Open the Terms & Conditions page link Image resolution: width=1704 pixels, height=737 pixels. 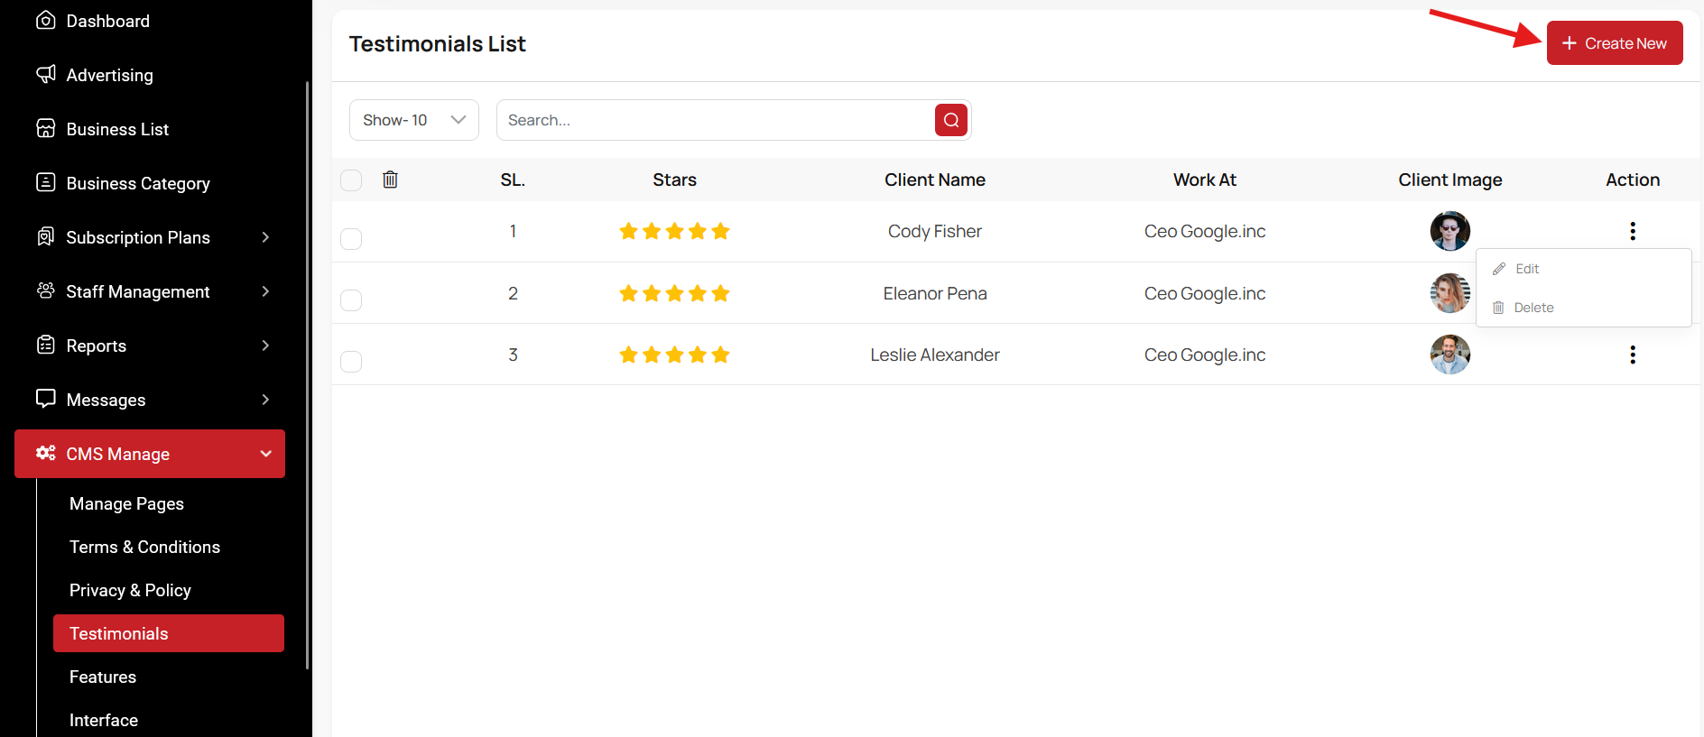click(x=144, y=547)
